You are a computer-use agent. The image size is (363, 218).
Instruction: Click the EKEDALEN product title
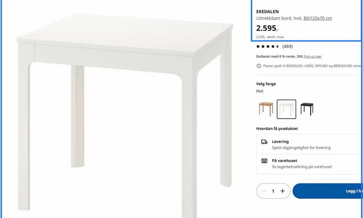pos(267,12)
